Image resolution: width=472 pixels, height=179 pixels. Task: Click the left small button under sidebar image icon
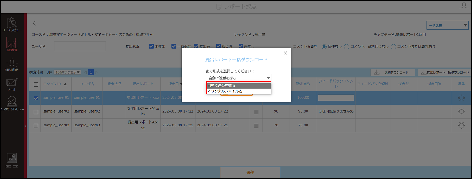pos(8,166)
